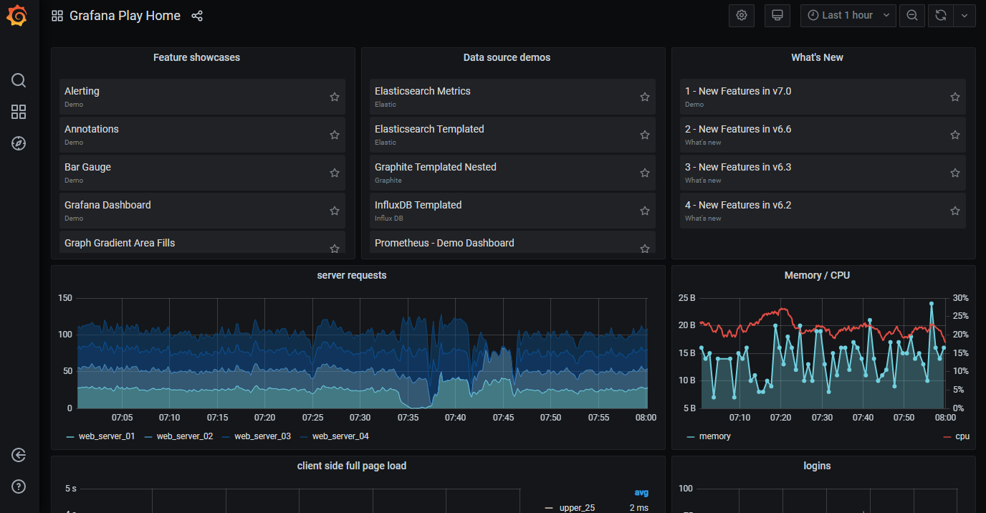Open the Alerting demo dashboard
This screenshot has width=986, height=513.
tap(202, 97)
